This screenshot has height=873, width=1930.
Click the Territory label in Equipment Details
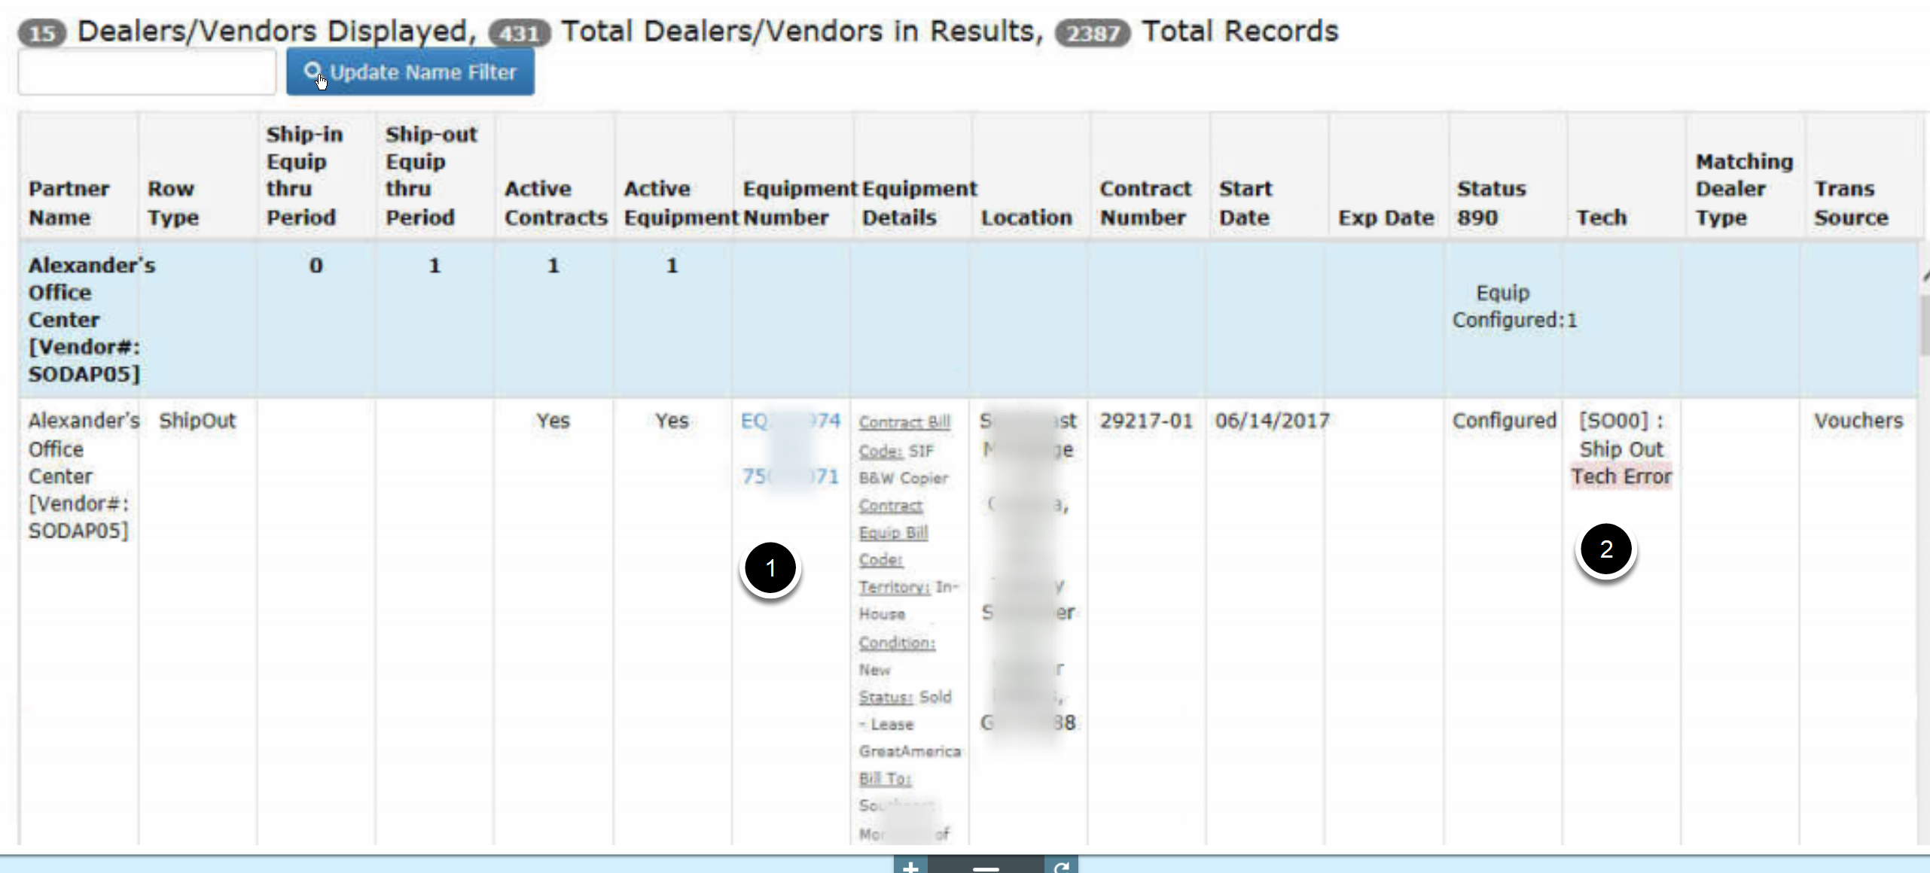pyautogui.click(x=894, y=587)
